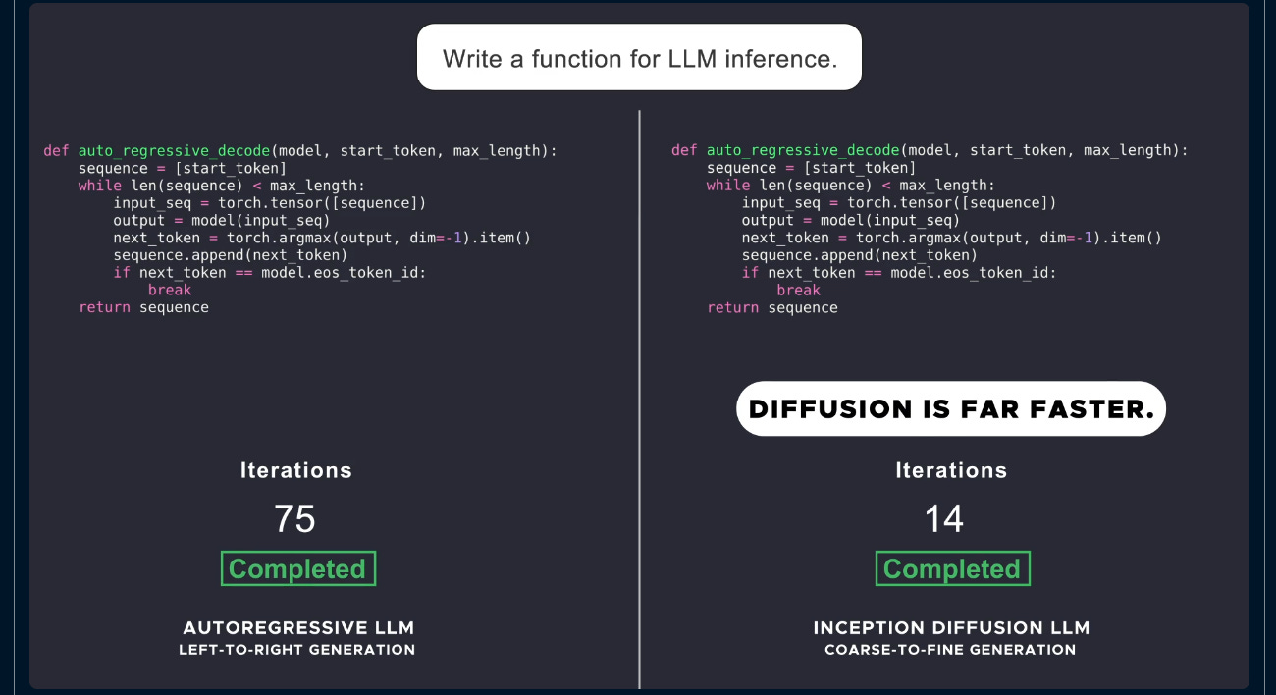Click 'sequence = [start_token]' in left code
1276x695 pixels.
point(183,168)
